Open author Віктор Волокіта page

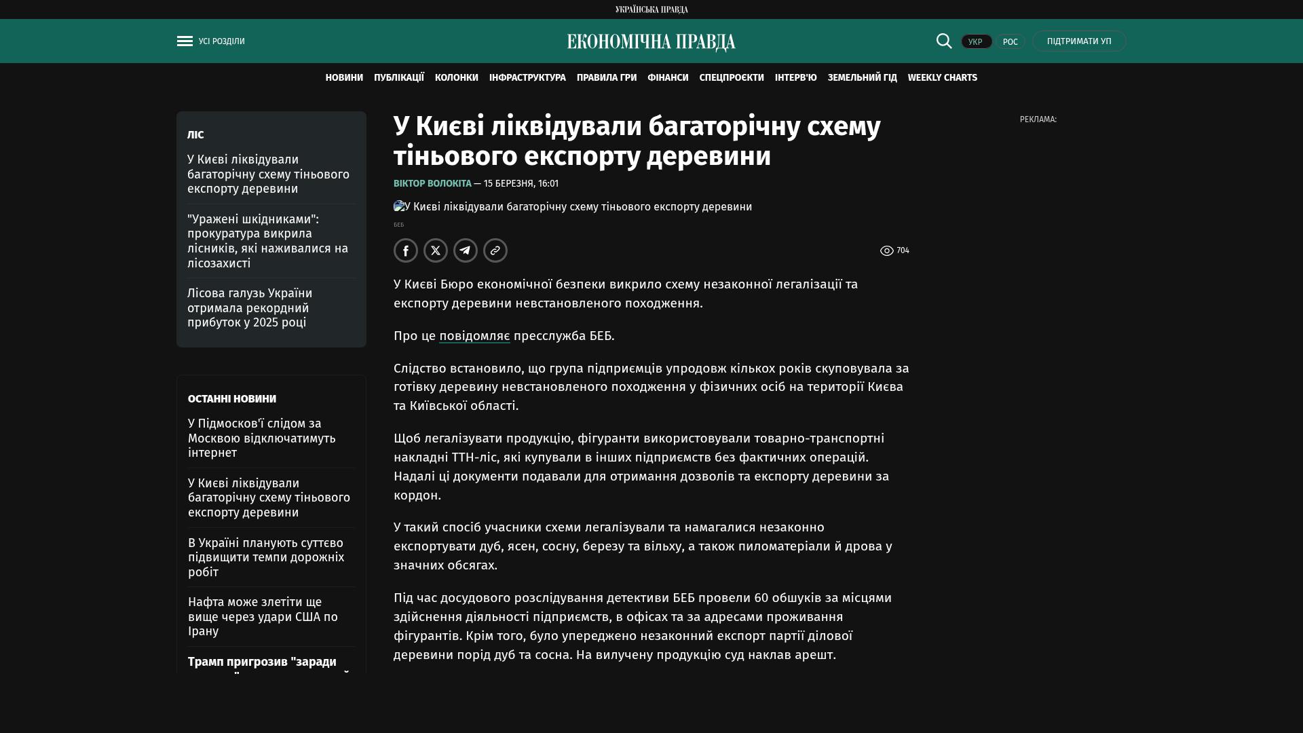(432, 184)
